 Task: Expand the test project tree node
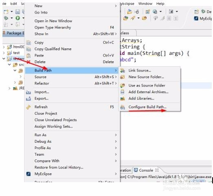(x=4, y=53)
